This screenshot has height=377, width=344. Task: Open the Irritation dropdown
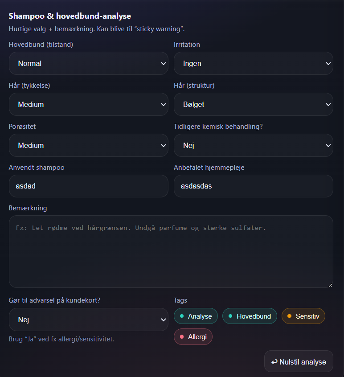253,63
